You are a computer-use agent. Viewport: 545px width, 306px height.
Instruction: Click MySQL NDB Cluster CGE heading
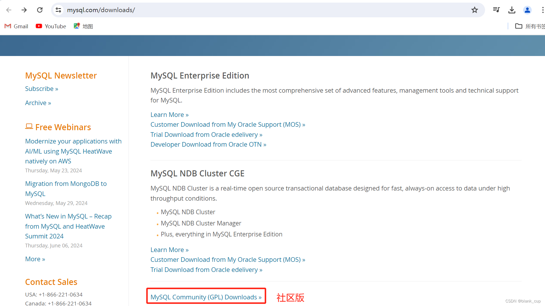coord(197,173)
